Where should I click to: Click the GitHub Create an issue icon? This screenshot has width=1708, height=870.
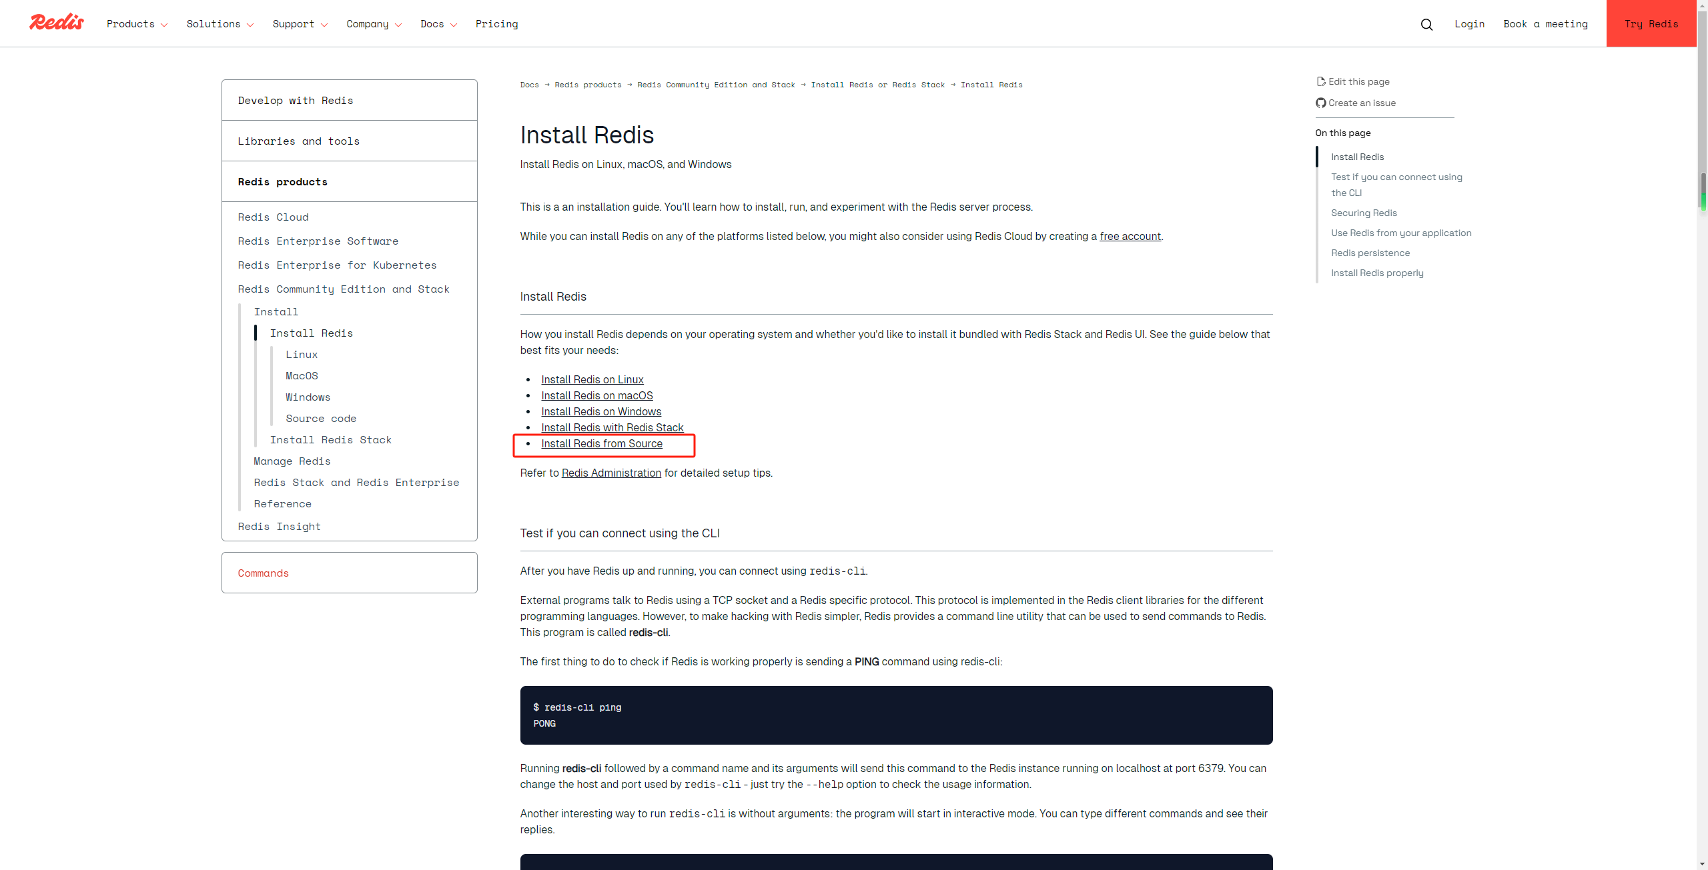pyautogui.click(x=1320, y=103)
